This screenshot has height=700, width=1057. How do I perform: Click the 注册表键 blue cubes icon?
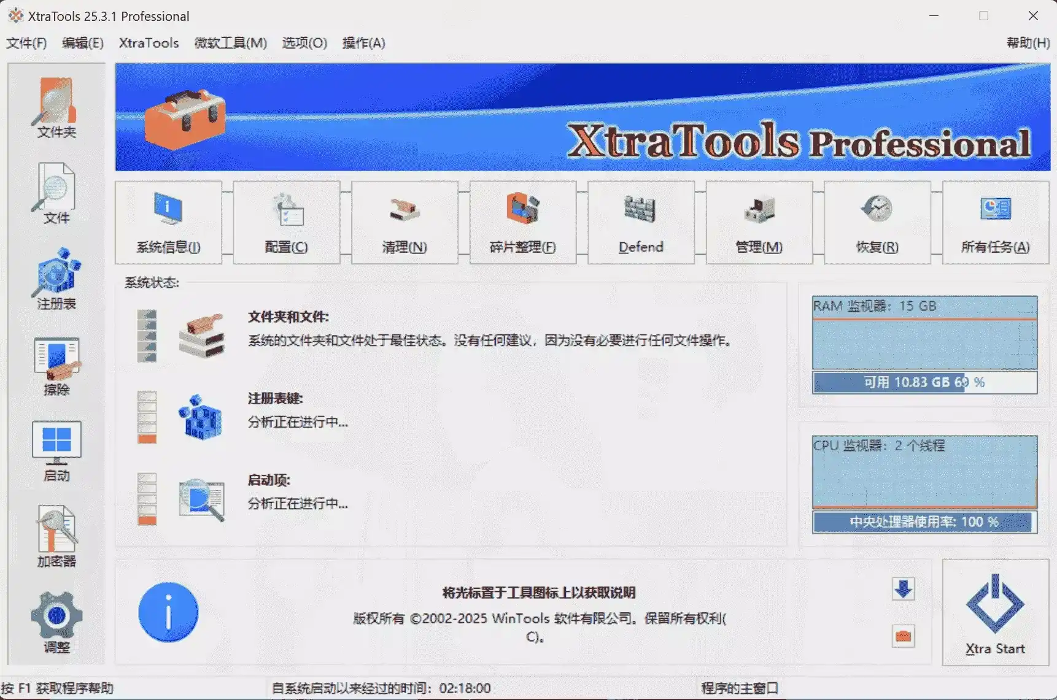(x=200, y=417)
